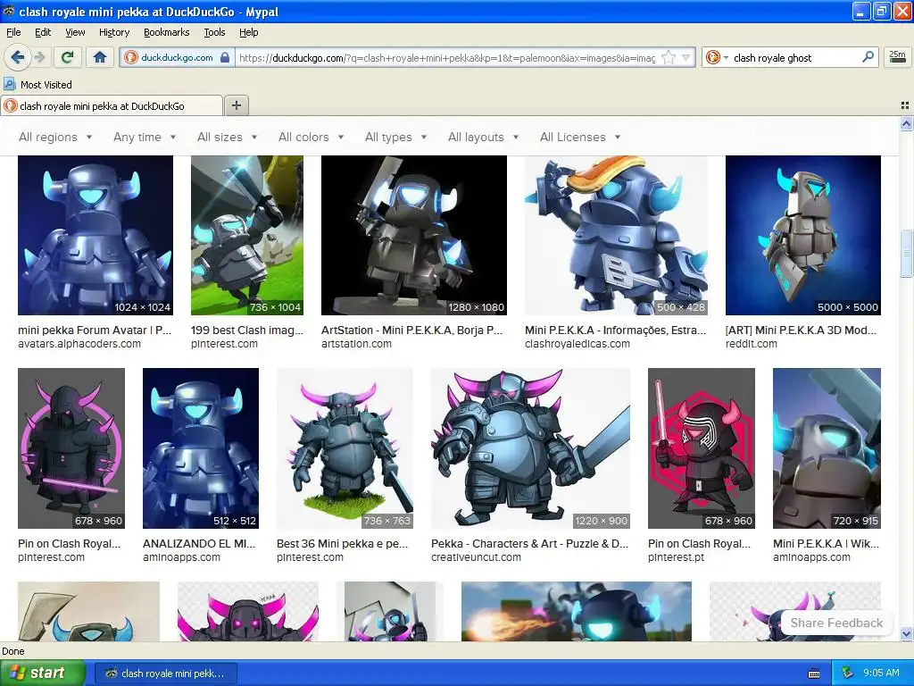Click the Forward arrow button
The height and width of the screenshot is (686, 914).
click(x=39, y=57)
